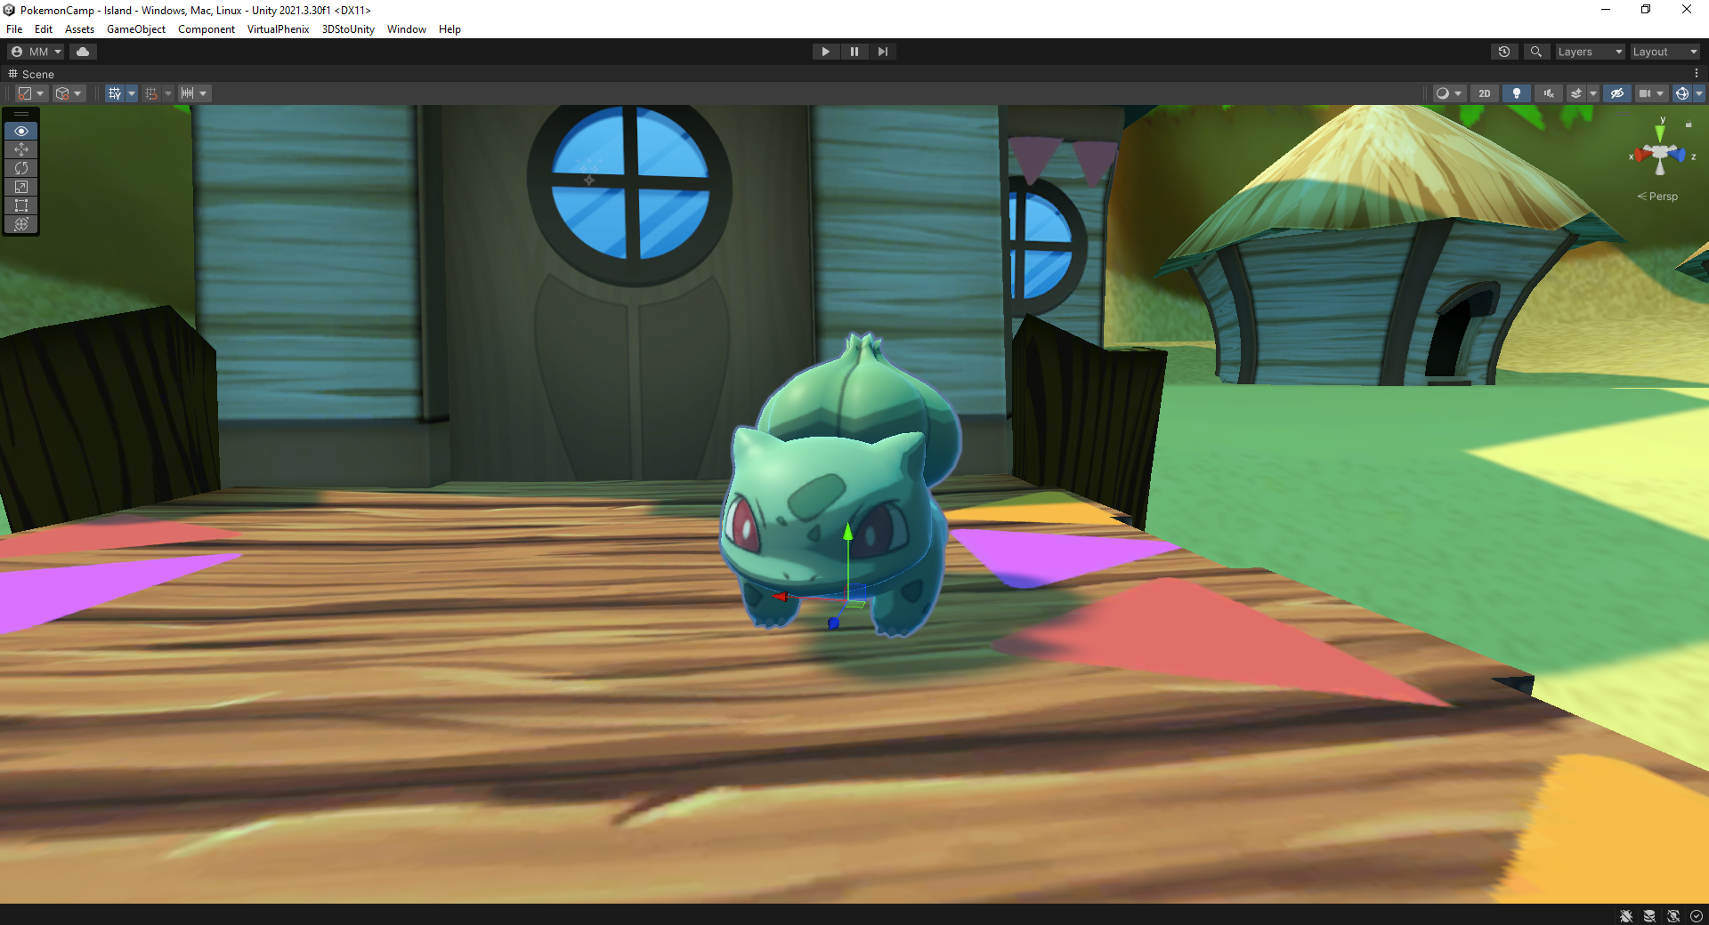Expand the handle rotation dropdown arrow
This screenshot has height=925, width=1709.
click(78, 93)
